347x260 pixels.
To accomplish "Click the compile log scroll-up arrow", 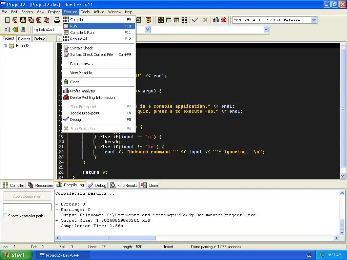I will coord(342,193).
